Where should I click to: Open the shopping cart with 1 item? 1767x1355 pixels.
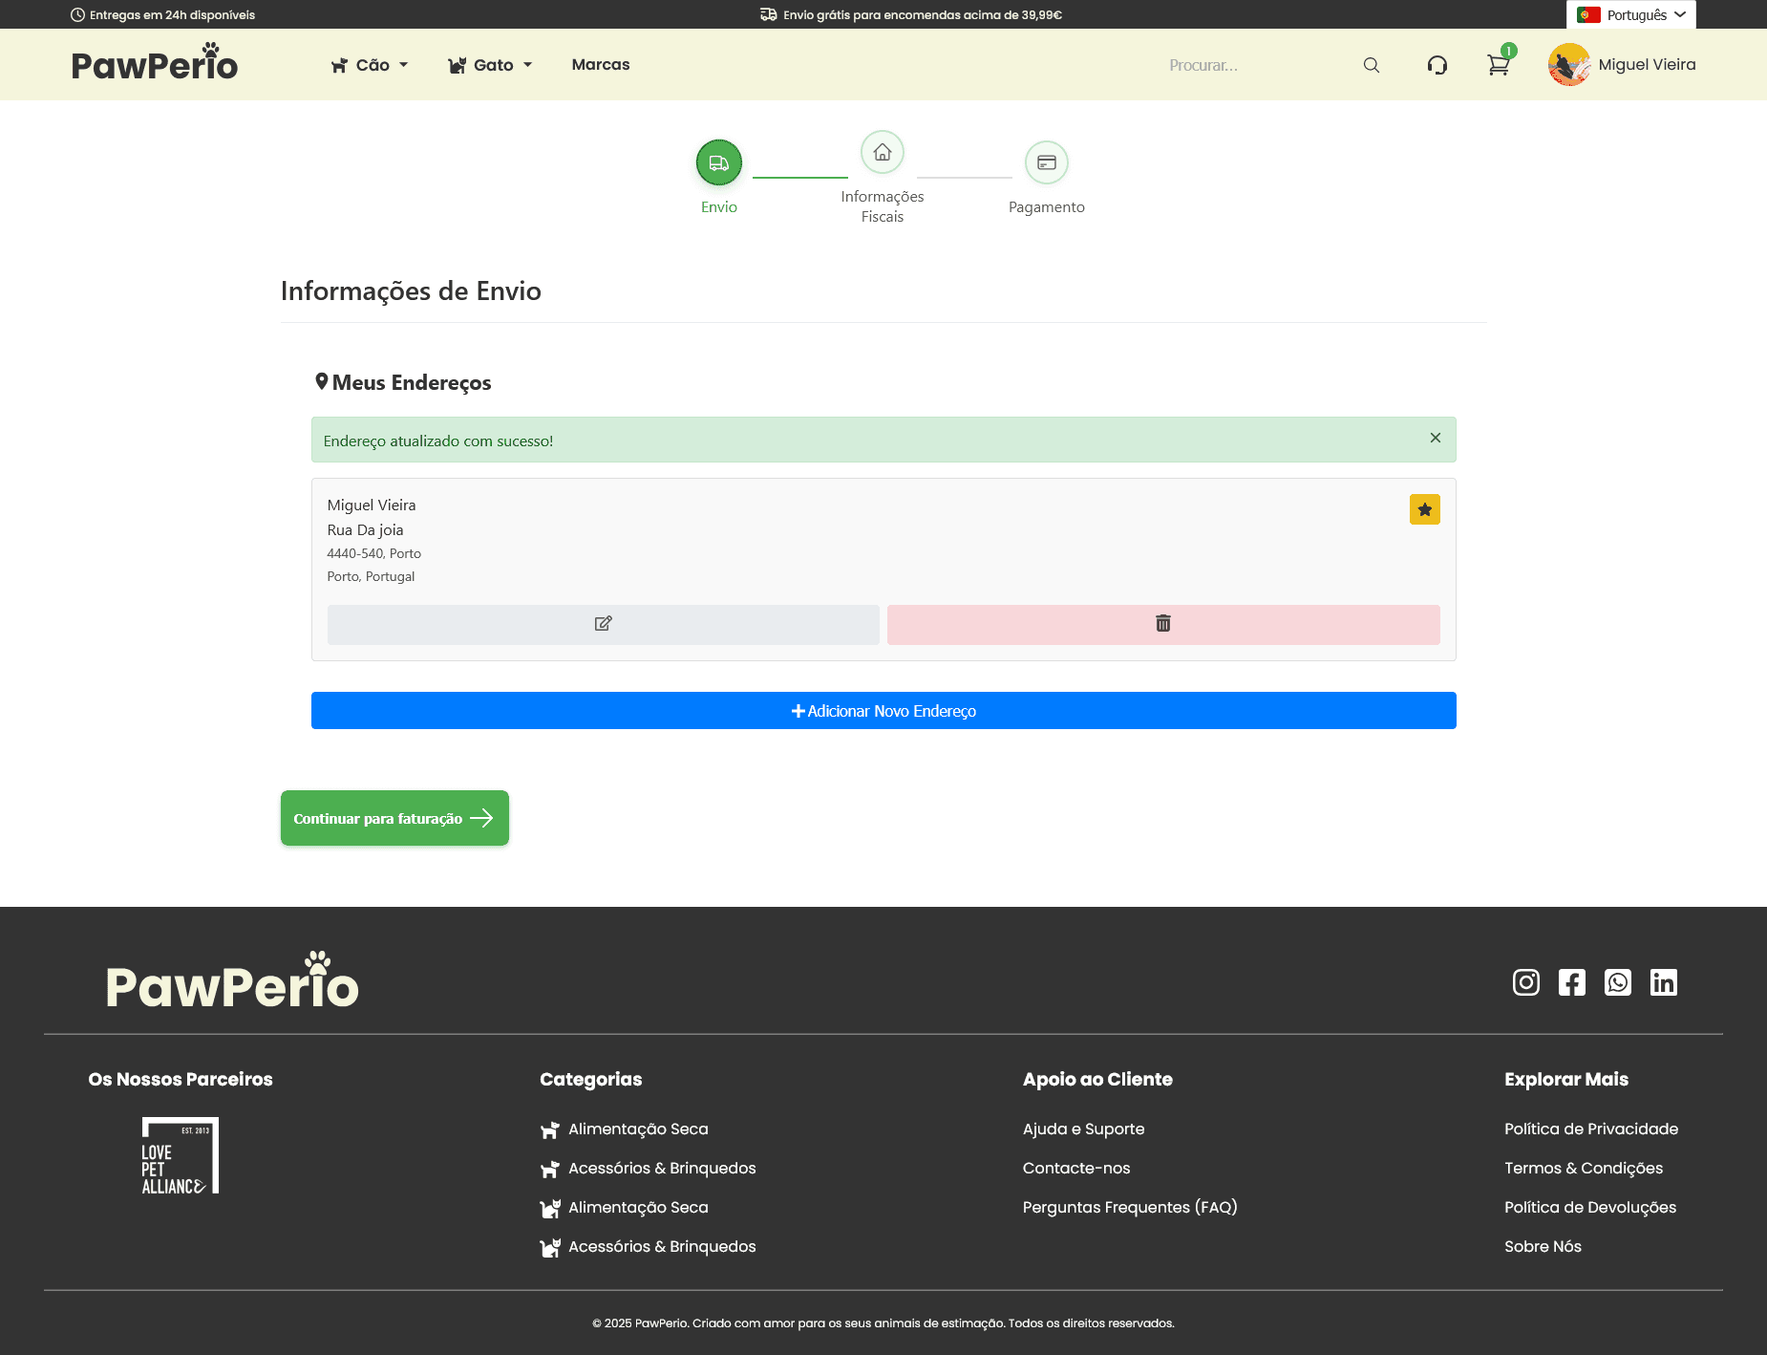[x=1497, y=66]
